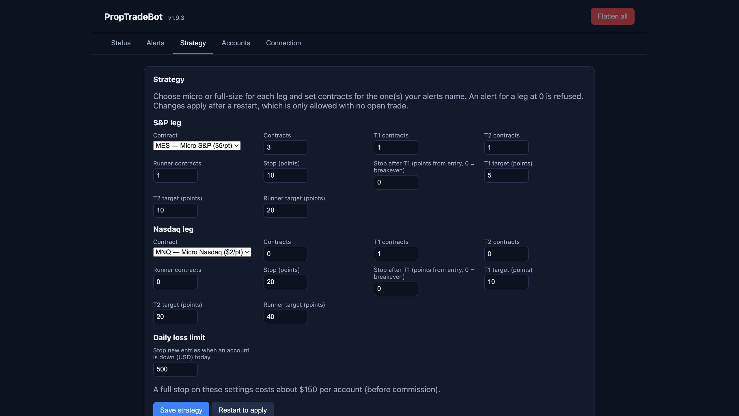
Task: Click the Nasdaq leg Stop (points) field
Action: (285, 282)
